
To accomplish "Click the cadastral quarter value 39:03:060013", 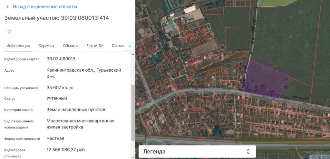I will (61, 59).
